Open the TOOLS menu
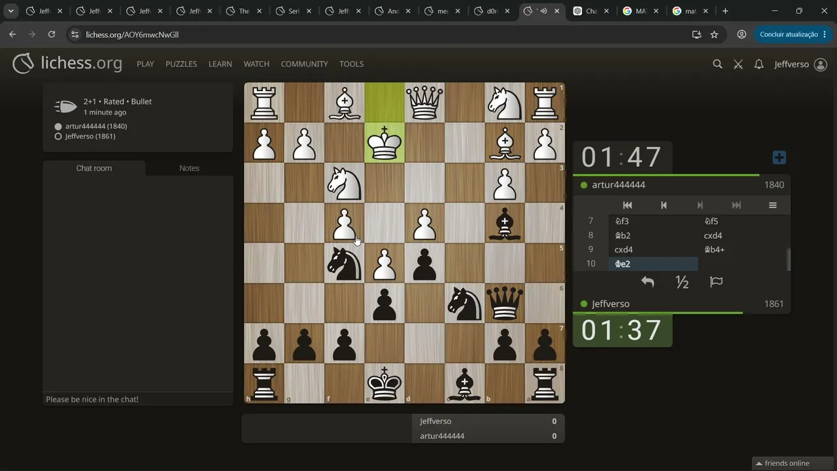Image resolution: width=837 pixels, height=471 pixels. pos(351,64)
